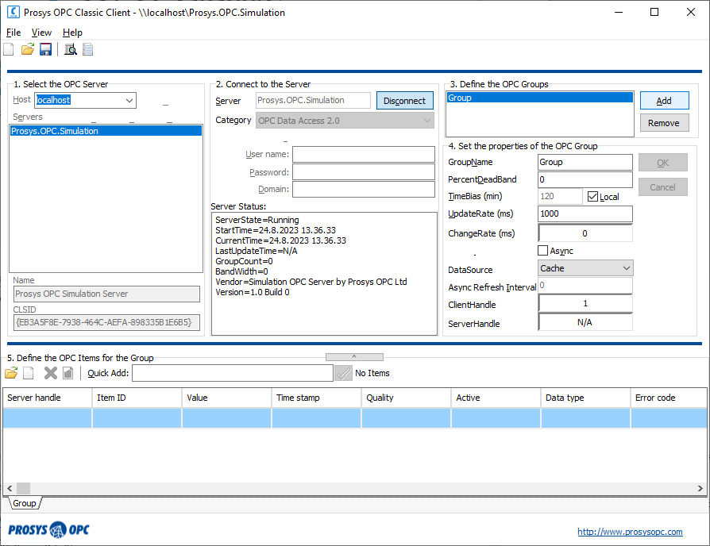Click the Prosys OPC Classic Client app icon

(14, 12)
